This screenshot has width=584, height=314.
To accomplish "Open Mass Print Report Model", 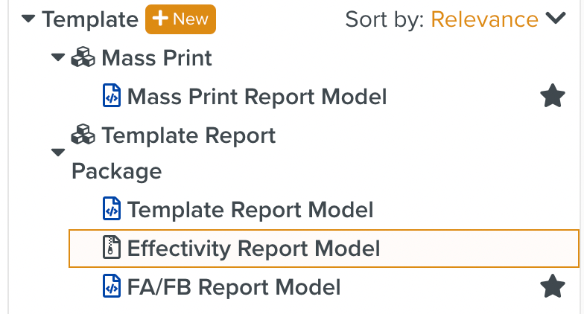I will click(x=257, y=96).
